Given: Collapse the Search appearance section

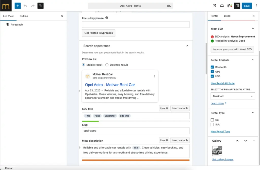Looking at the screenshot, I should (x=187, y=46).
